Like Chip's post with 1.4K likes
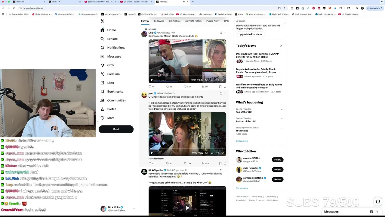Image resolution: width=385 pixels, height=217 pixels. (187, 86)
